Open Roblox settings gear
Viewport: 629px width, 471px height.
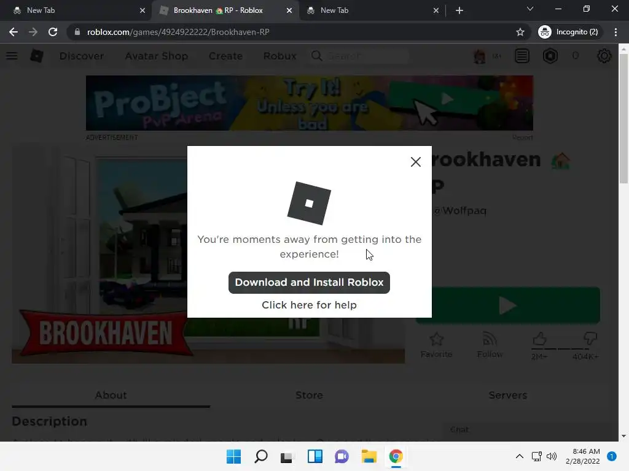pos(604,56)
